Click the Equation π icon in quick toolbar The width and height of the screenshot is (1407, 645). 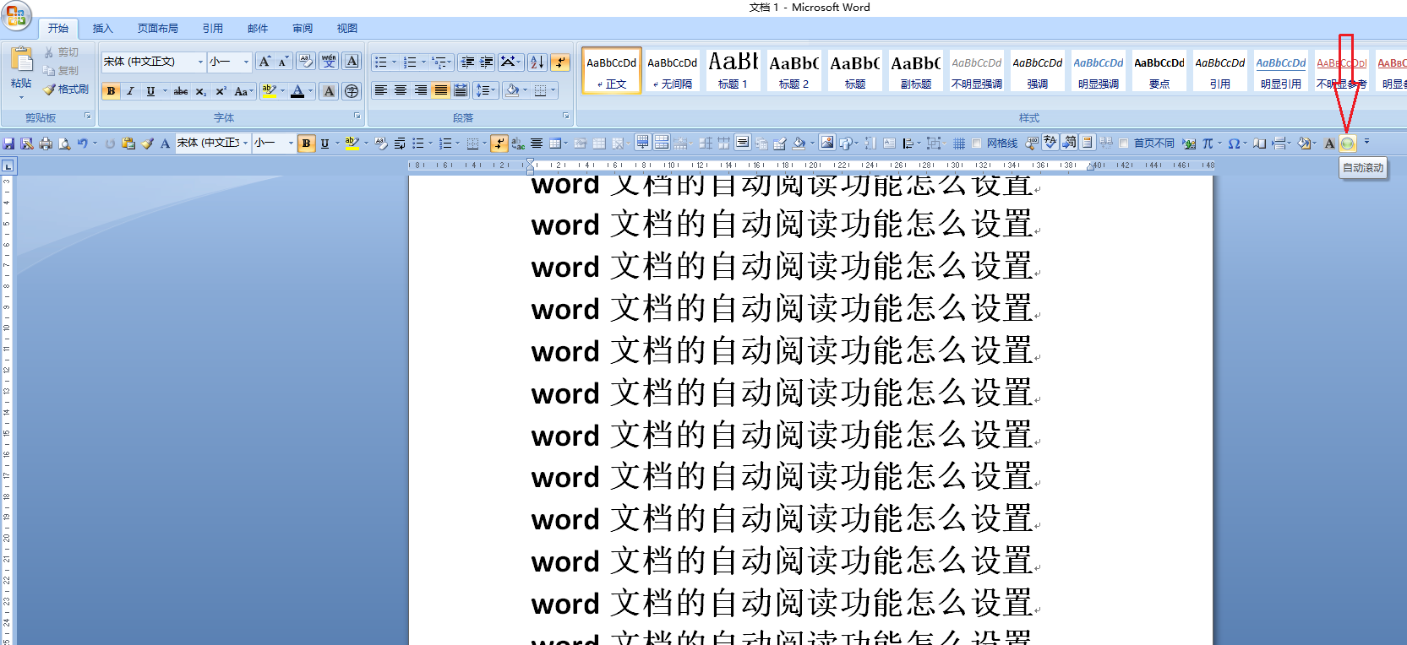1208,144
